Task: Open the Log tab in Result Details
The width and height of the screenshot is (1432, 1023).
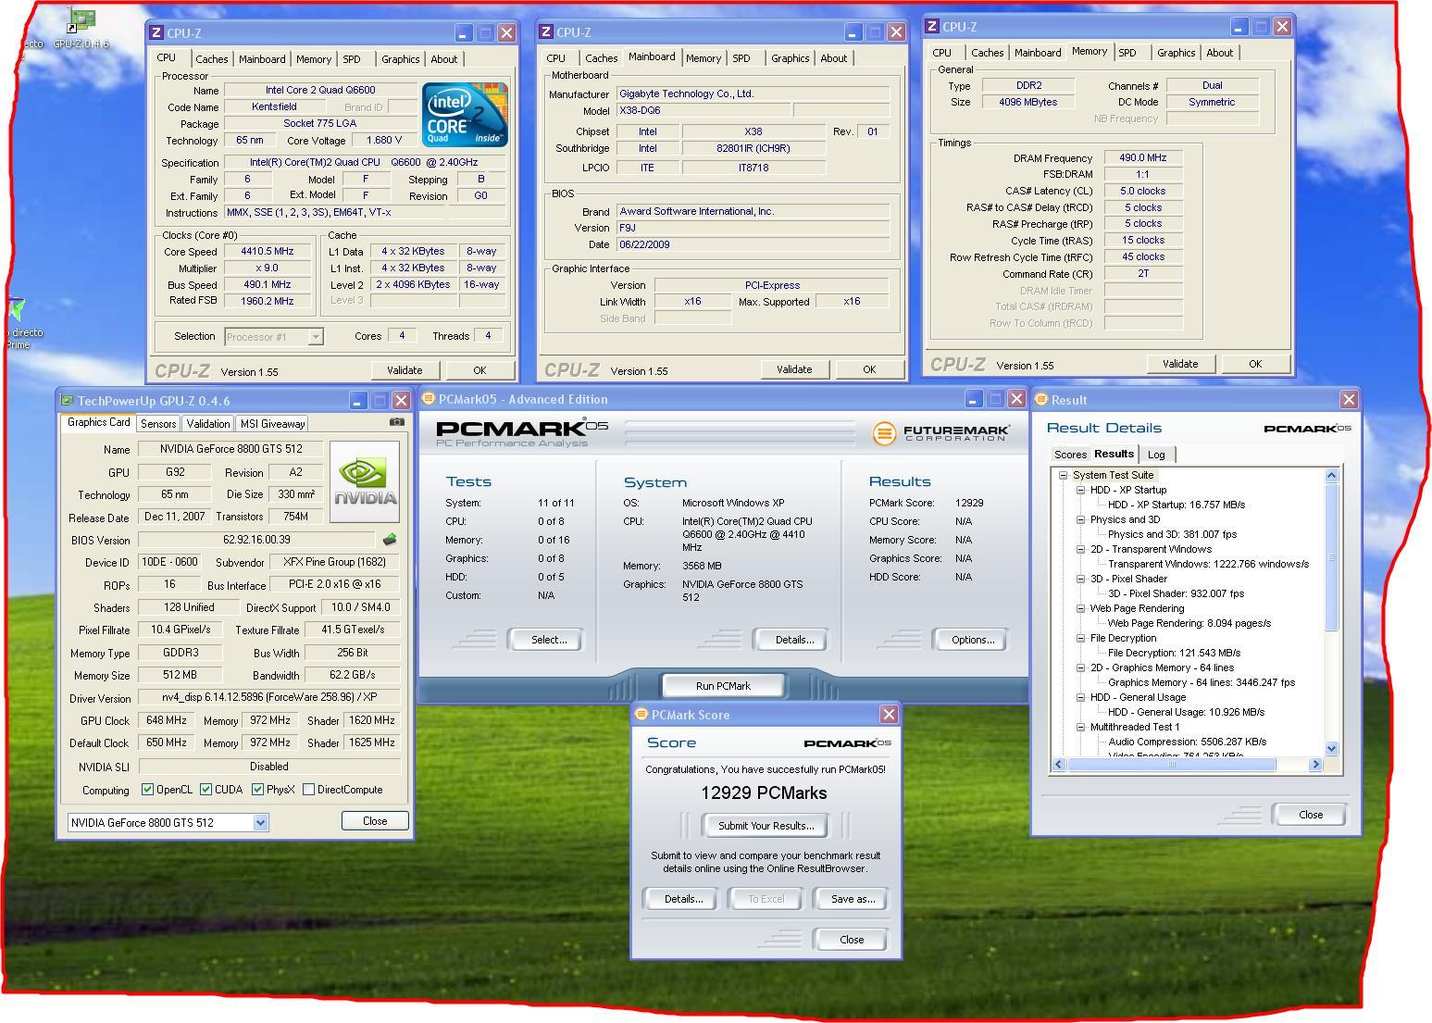Action: coord(1156,455)
